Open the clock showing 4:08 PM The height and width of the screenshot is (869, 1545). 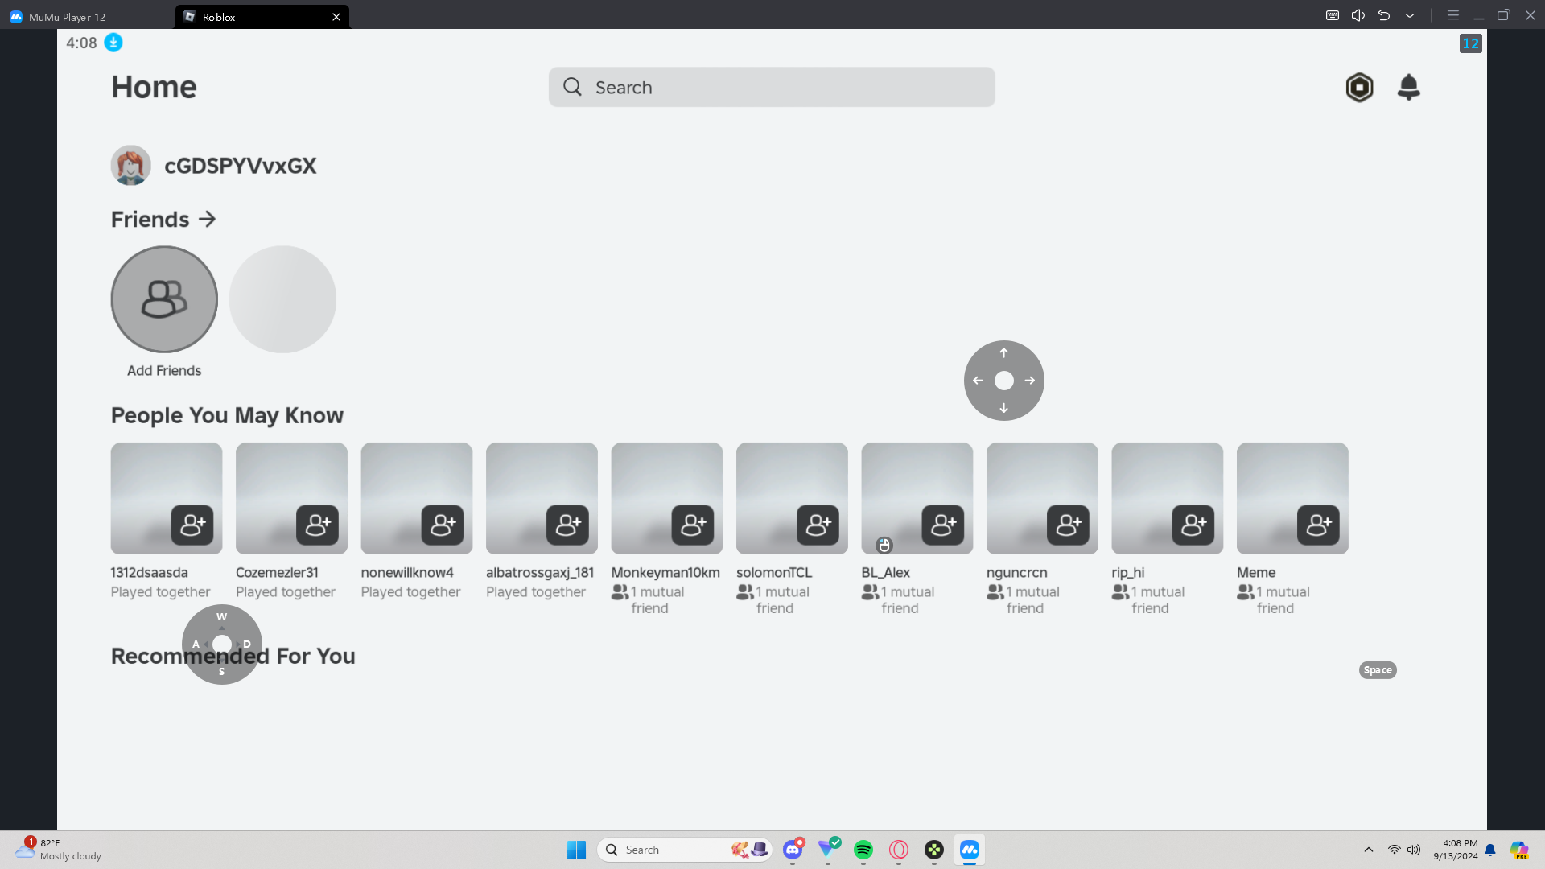click(x=1455, y=850)
